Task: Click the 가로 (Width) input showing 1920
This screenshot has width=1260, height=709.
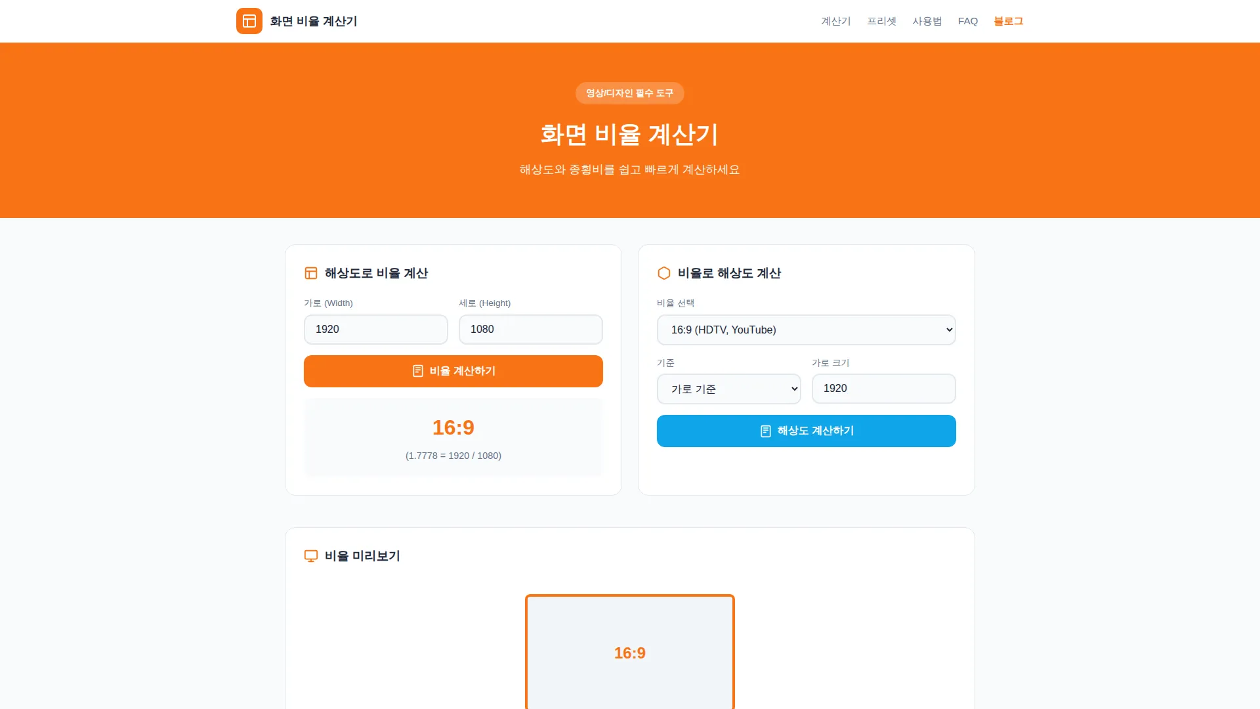Action: click(375, 329)
